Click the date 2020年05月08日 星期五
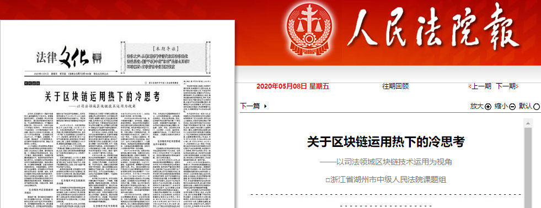Image resolution: width=541 pixels, height=208 pixels. point(293,86)
